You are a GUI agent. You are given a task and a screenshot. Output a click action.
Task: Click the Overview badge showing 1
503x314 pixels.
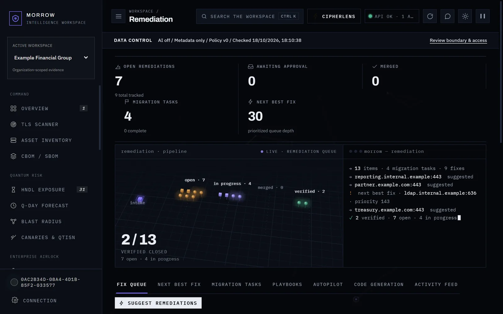[x=83, y=108]
